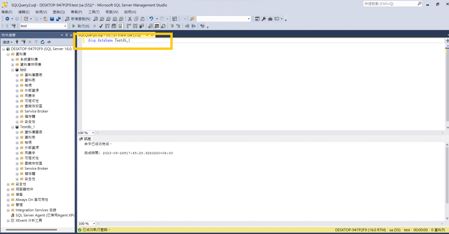The width and height of the screenshot is (449, 234).
Task: Click the Navigate Backward arrow icon
Action: coord(7,19)
